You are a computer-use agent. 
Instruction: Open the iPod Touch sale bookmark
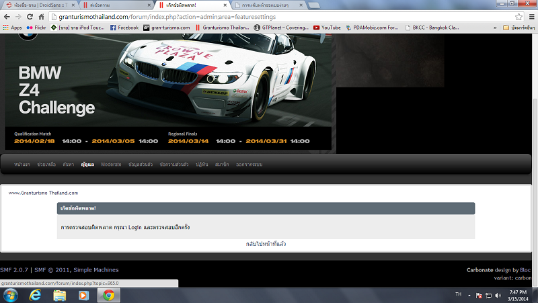click(78, 28)
